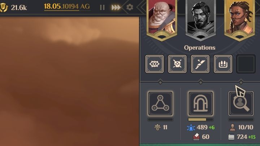
Task: Open the archway Landsraad panel
Action: click(201, 103)
